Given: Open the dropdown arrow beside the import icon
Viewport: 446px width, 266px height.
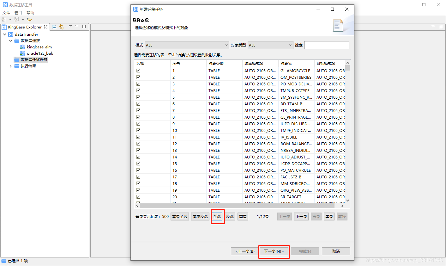Looking at the screenshot, I should (10, 20).
